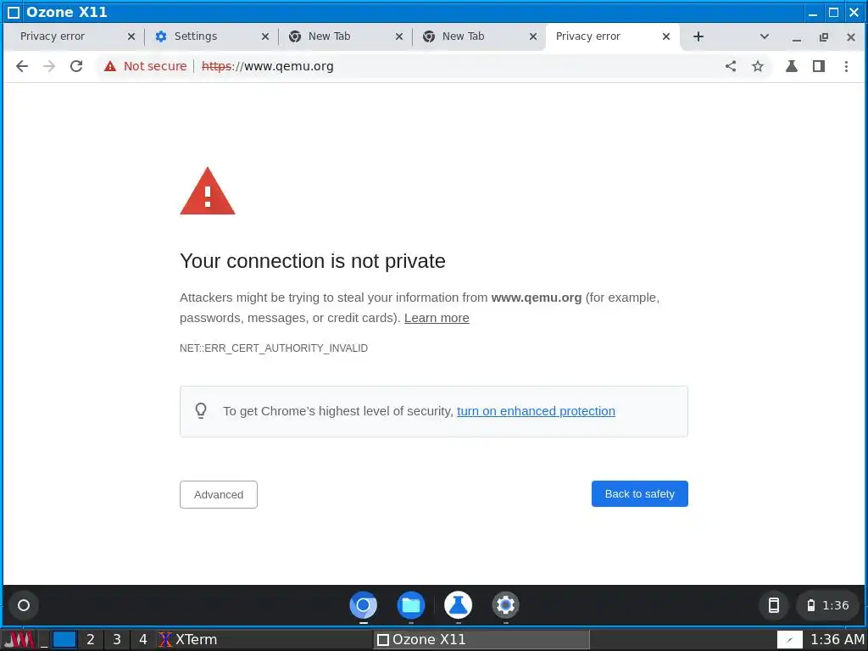Viewport: 868px width, 651px height.
Task: Close the second New Tab
Action: point(533,36)
